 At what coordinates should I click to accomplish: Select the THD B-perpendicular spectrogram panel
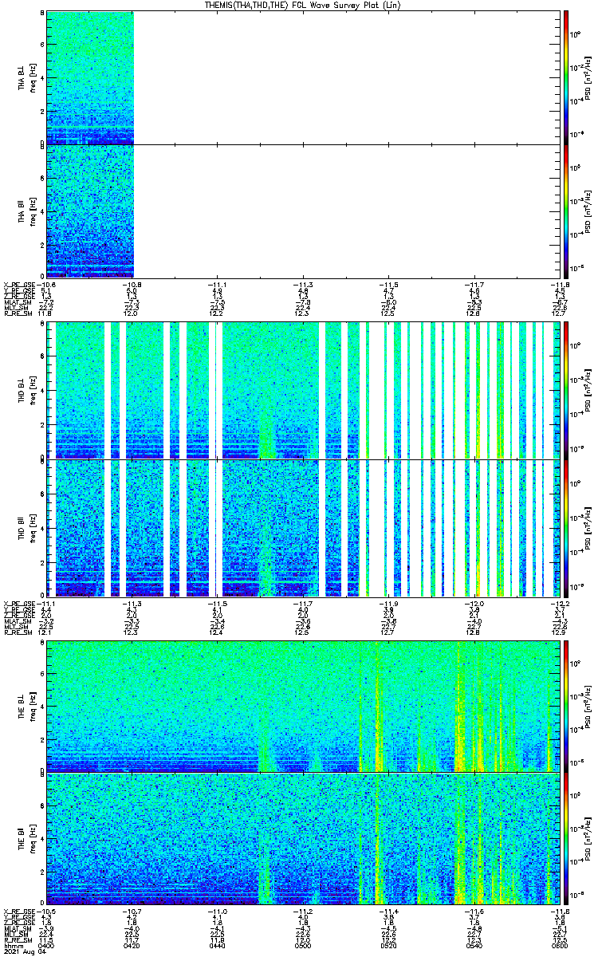coord(302,390)
